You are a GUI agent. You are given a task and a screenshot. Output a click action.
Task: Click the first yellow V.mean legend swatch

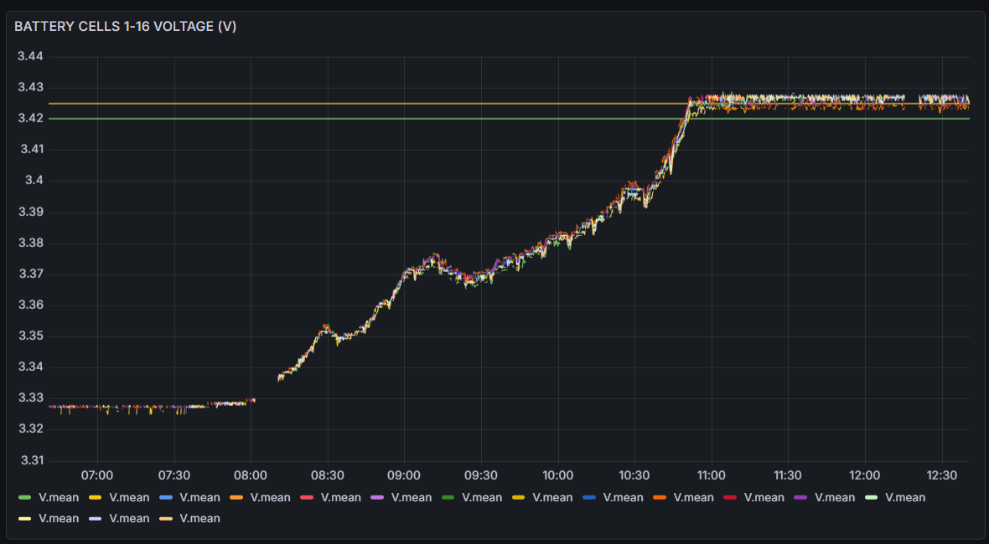tap(95, 498)
